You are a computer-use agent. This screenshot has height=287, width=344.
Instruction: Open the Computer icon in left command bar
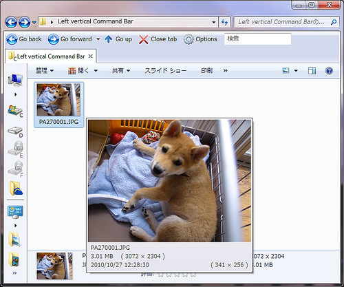[15, 81]
